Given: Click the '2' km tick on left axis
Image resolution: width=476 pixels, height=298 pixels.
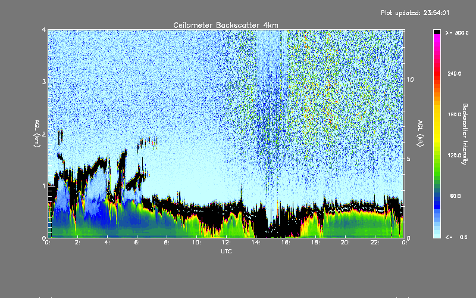Looking at the screenshot, I should pos(44,134).
